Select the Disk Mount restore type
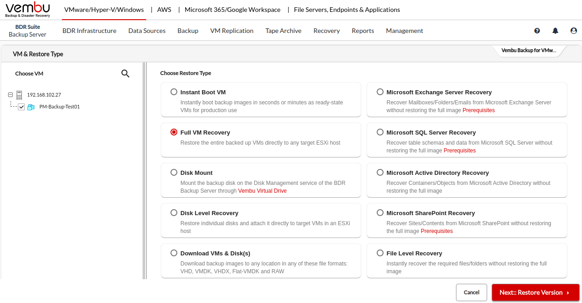This screenshot has width=582, height=303. coord(174,173)
